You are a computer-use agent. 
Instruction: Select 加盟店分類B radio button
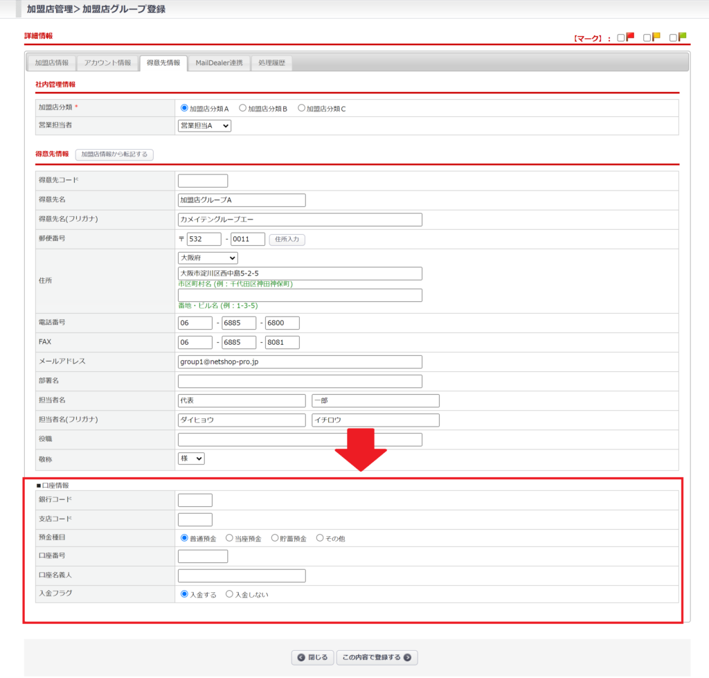coord(243,108)
